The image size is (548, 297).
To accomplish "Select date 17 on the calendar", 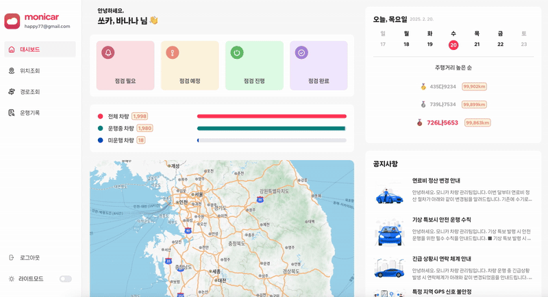I will point(383,44).
